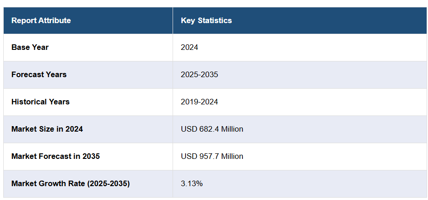Click the Base Year value 2024
This screenshot has height=200, width=428.
click(x=189, y=47)
